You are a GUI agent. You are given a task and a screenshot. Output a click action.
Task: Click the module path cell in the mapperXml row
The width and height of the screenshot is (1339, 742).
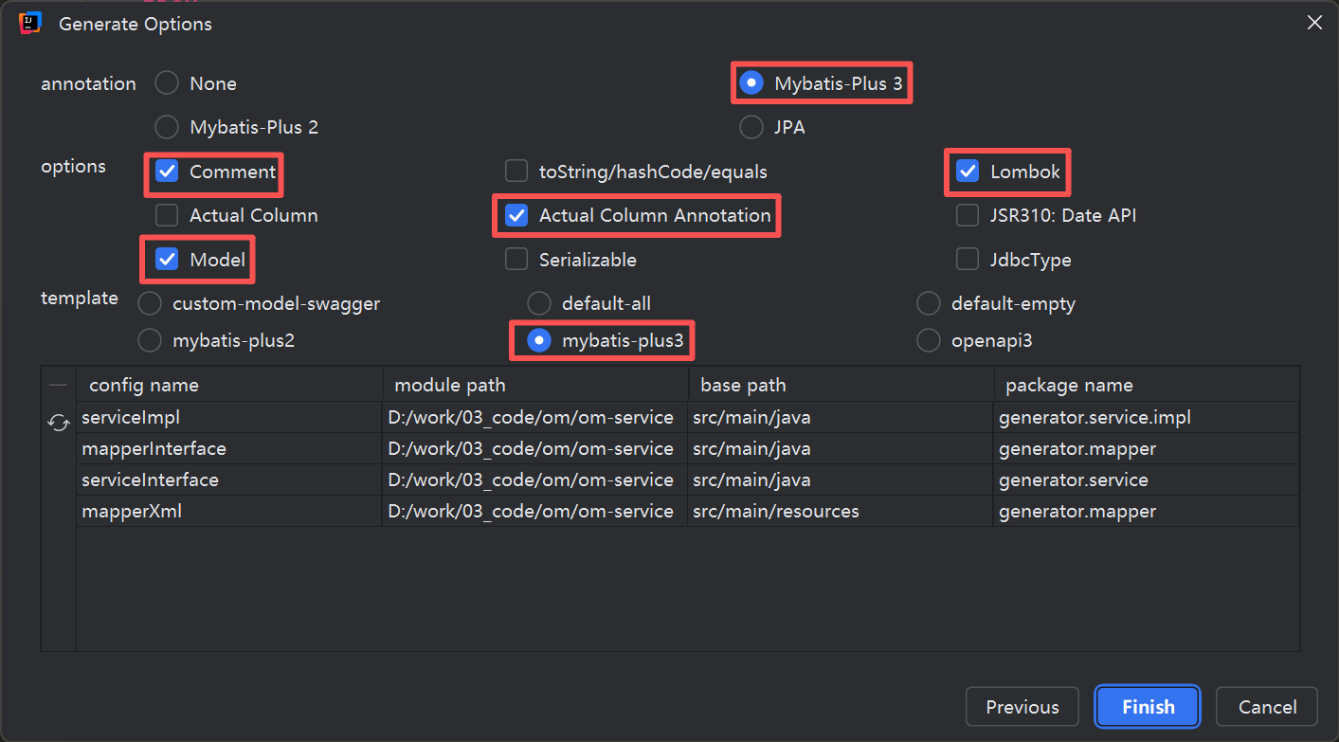(535, 511)
